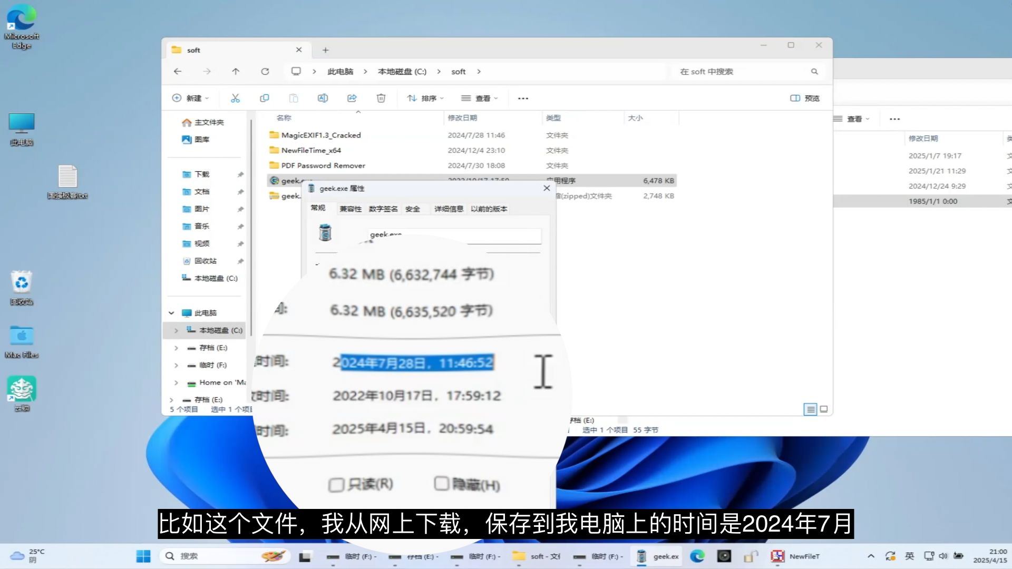This screenshot has width=1012, height=569.
Task: Refresh the soft folder view
Action: click(x=265, y=72)
